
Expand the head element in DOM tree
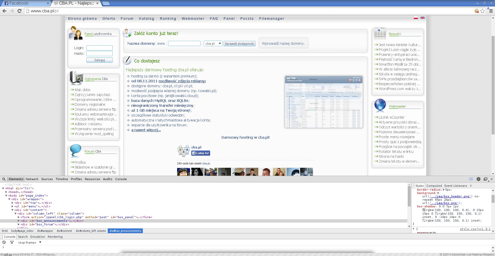click(6, 192)
